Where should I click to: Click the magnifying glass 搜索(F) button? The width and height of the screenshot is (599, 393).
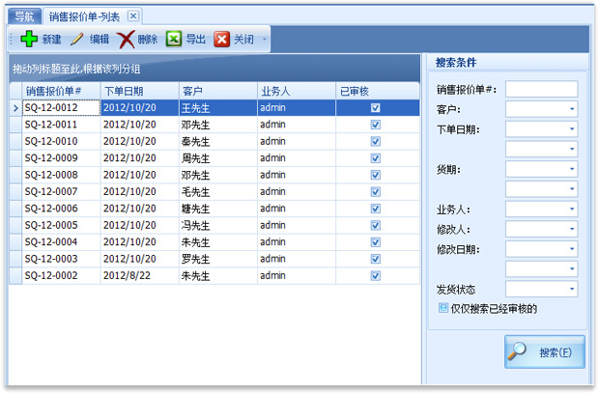545,351
